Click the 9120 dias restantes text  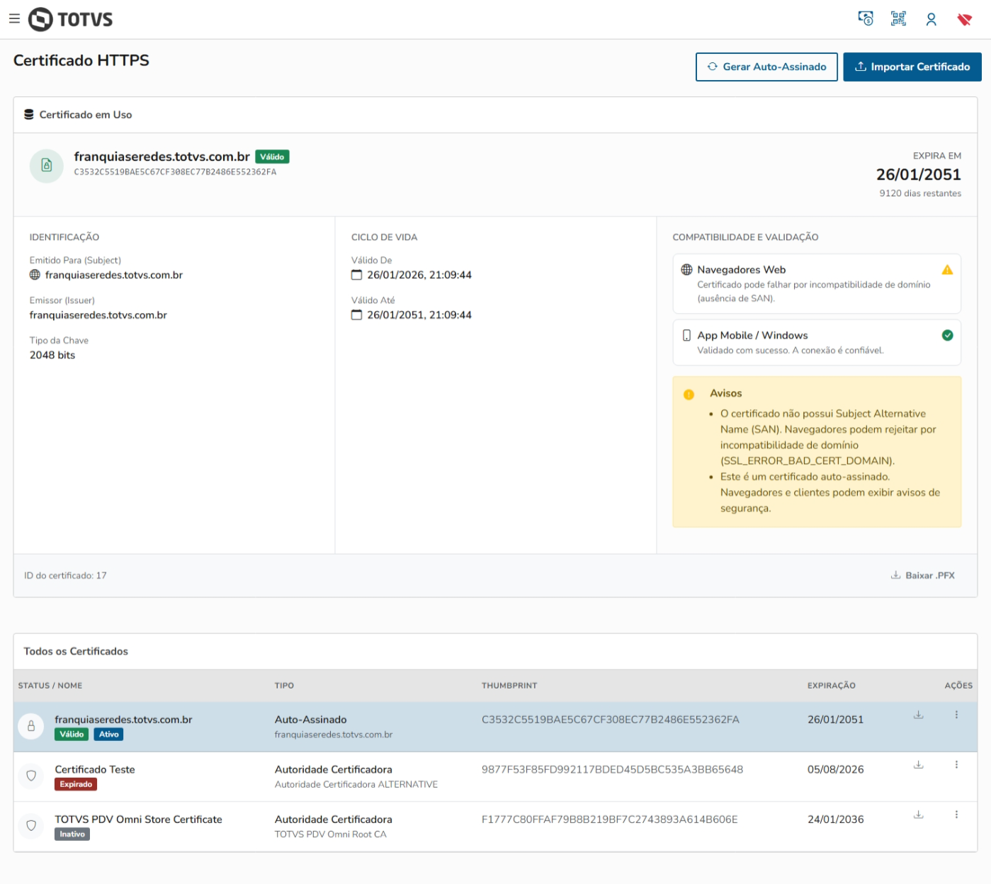click(920, 193)
